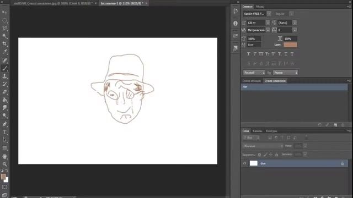This screenshot has height=198, width=353.
Task: Open the collapsed History panel icon
Action: click(236, 11)
